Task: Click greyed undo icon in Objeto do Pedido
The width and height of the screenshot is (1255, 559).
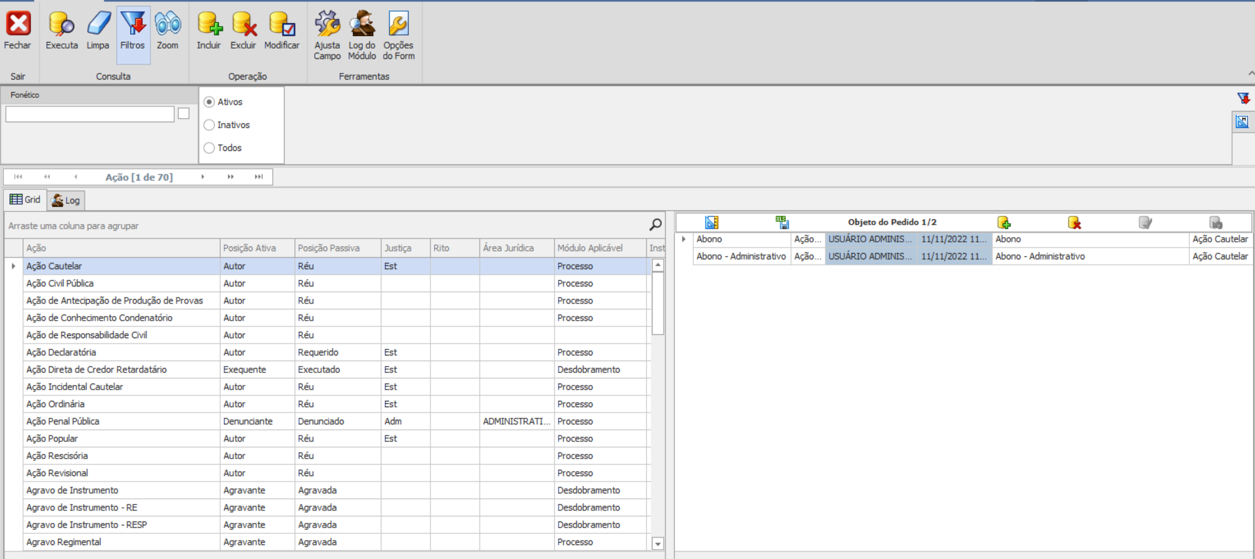Action: [1216, 223]
